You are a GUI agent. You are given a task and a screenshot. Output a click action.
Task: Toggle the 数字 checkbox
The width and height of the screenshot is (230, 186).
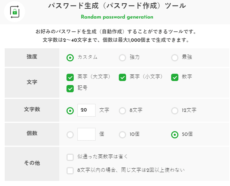175,77
